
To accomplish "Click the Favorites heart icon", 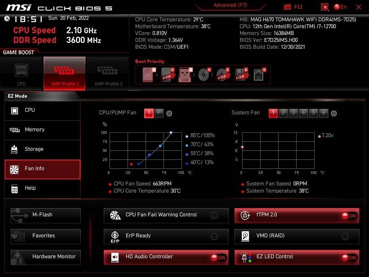I will click(x=18, y=236).
